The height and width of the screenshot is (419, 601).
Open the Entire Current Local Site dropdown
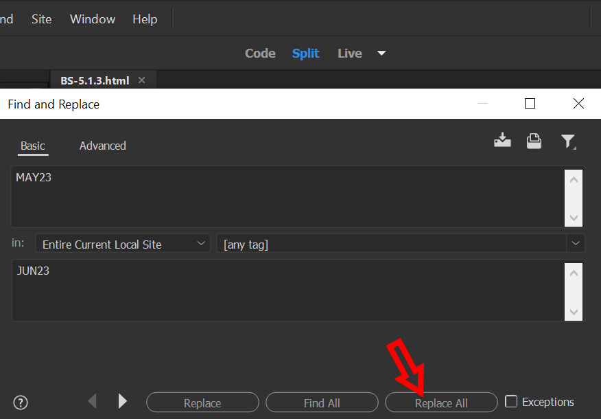[x=122, y=244]
